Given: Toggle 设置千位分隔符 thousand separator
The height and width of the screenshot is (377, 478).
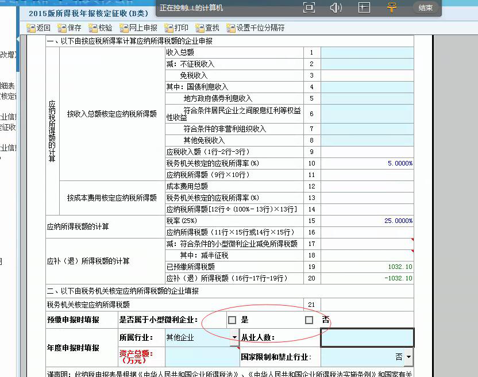Looking at the screenshot, I should click(x=256, y=28).
